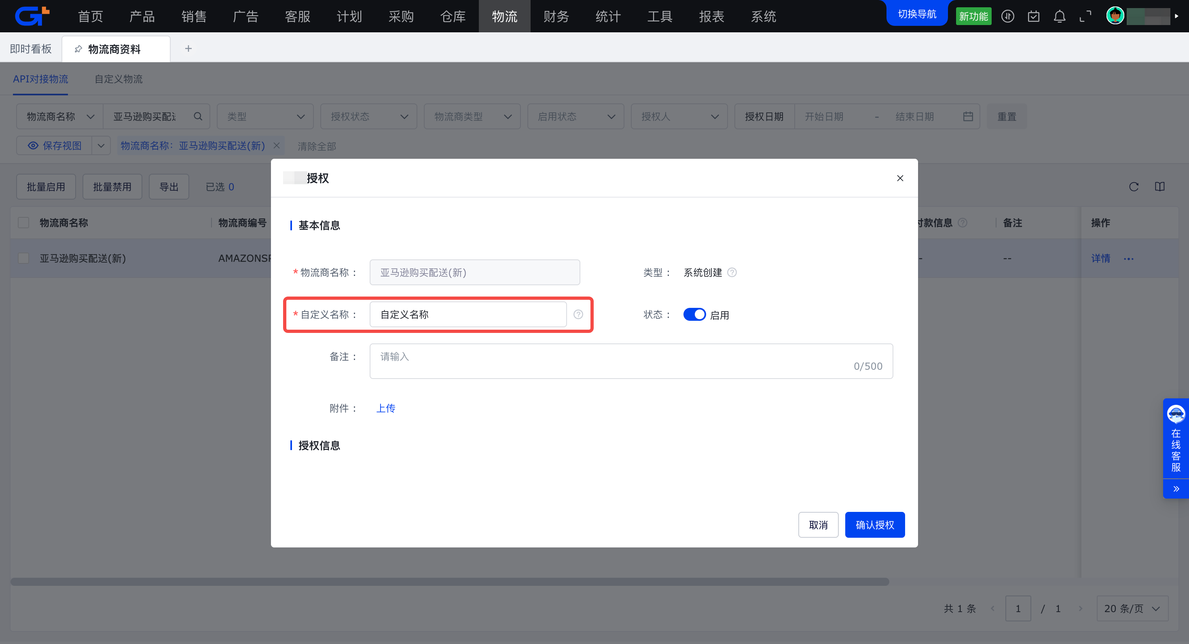Click the refresh icon above the table
The width and height of the screenshot is (1189, 644).
1134,187
